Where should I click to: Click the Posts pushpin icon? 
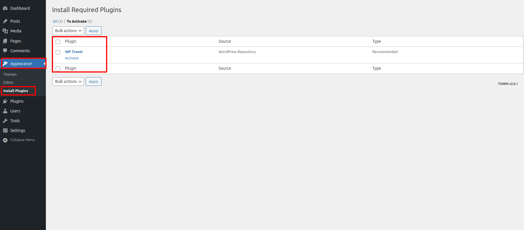tap(5, 21)
